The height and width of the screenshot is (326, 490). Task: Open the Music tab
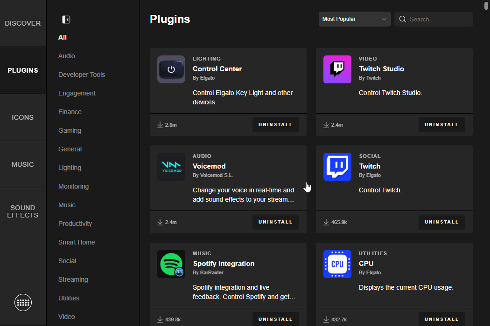[23, 164]
